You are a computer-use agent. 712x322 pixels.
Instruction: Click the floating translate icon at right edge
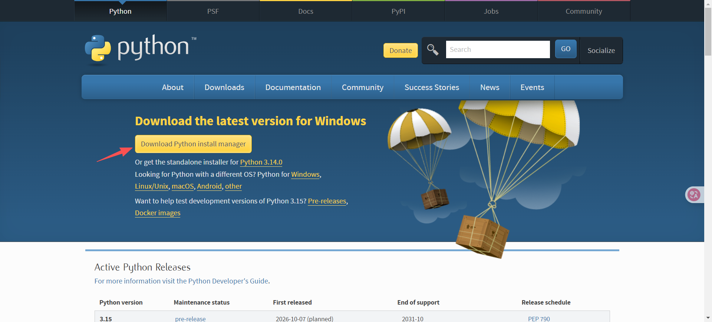pyautogui.click(x=694, y=195)
